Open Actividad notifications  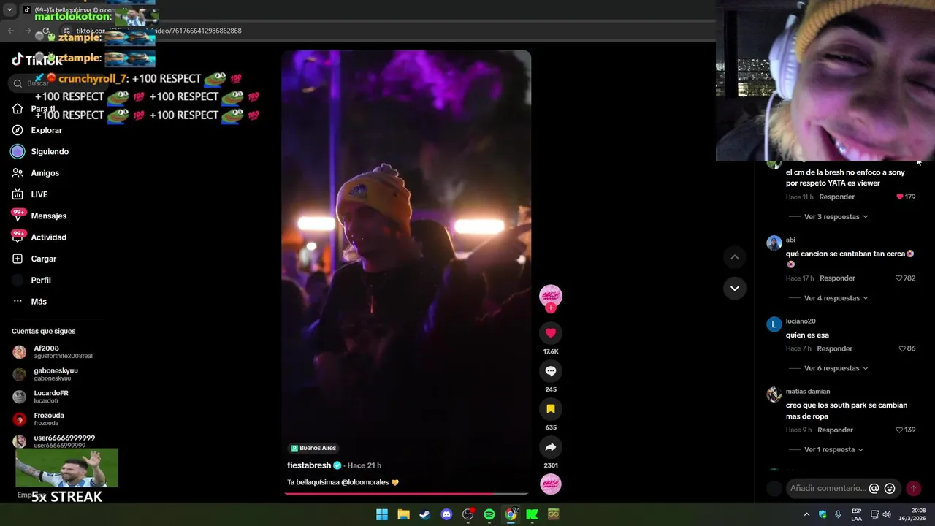(x=39, y=237)
